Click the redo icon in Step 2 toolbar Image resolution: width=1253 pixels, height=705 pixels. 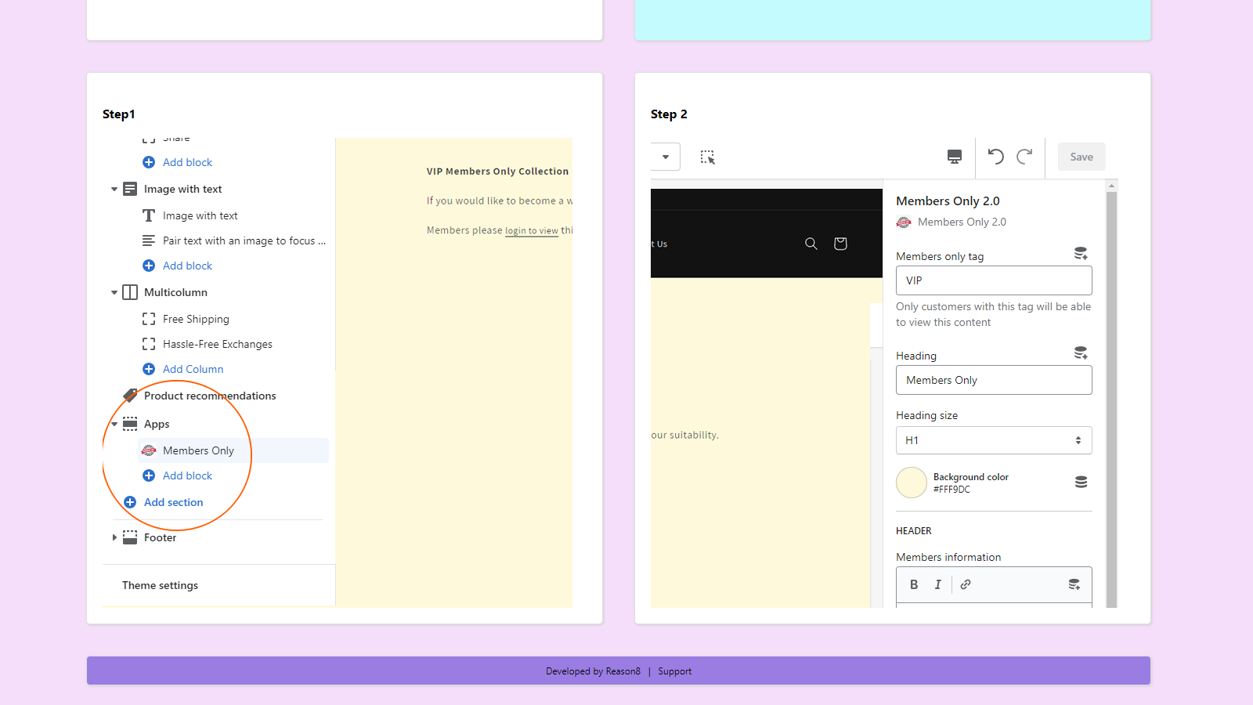(x=1024, y=157)
